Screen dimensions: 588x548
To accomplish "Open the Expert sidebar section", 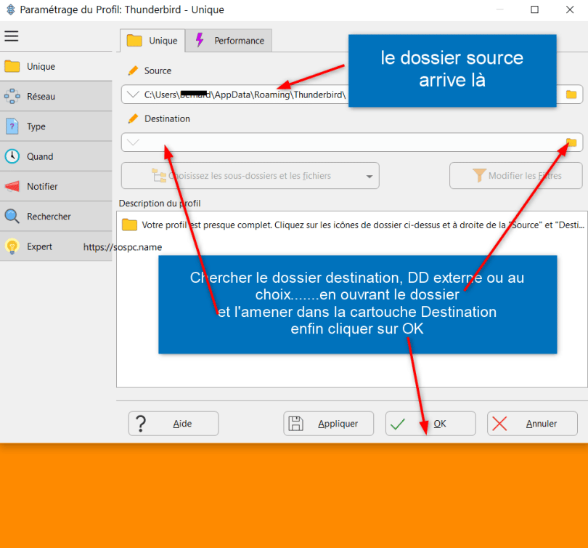I will click(x=56, y=246).
